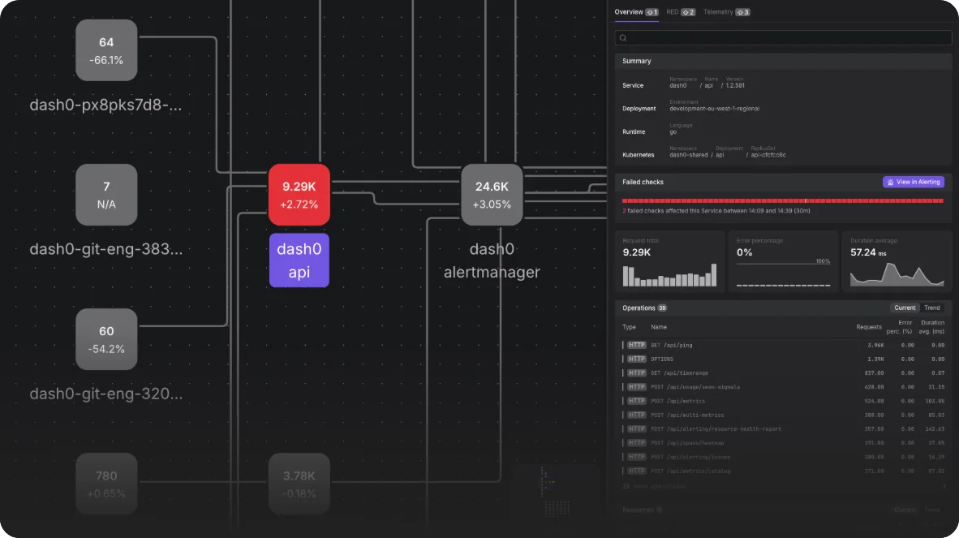The image size is (959, 538).
Task: Sort operations by Name column header
Action: point(659,327)
